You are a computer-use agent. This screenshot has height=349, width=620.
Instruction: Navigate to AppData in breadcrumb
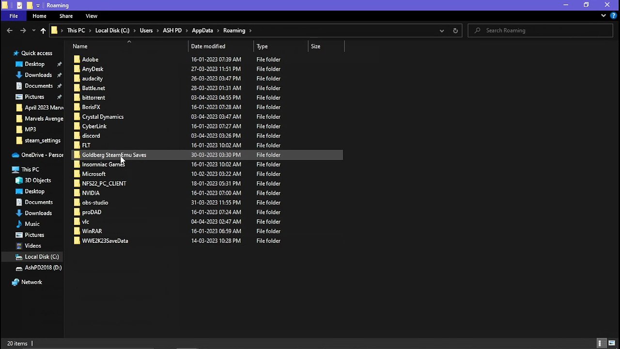[x=202, y=31]
